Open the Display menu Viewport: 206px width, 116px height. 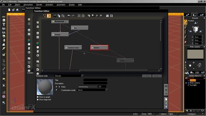click(x=72, y=5)
